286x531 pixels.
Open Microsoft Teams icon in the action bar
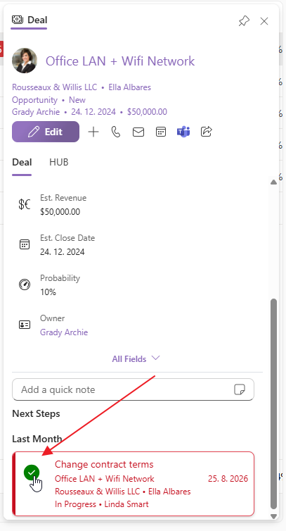pyautogui.click(x=183, y=132)
